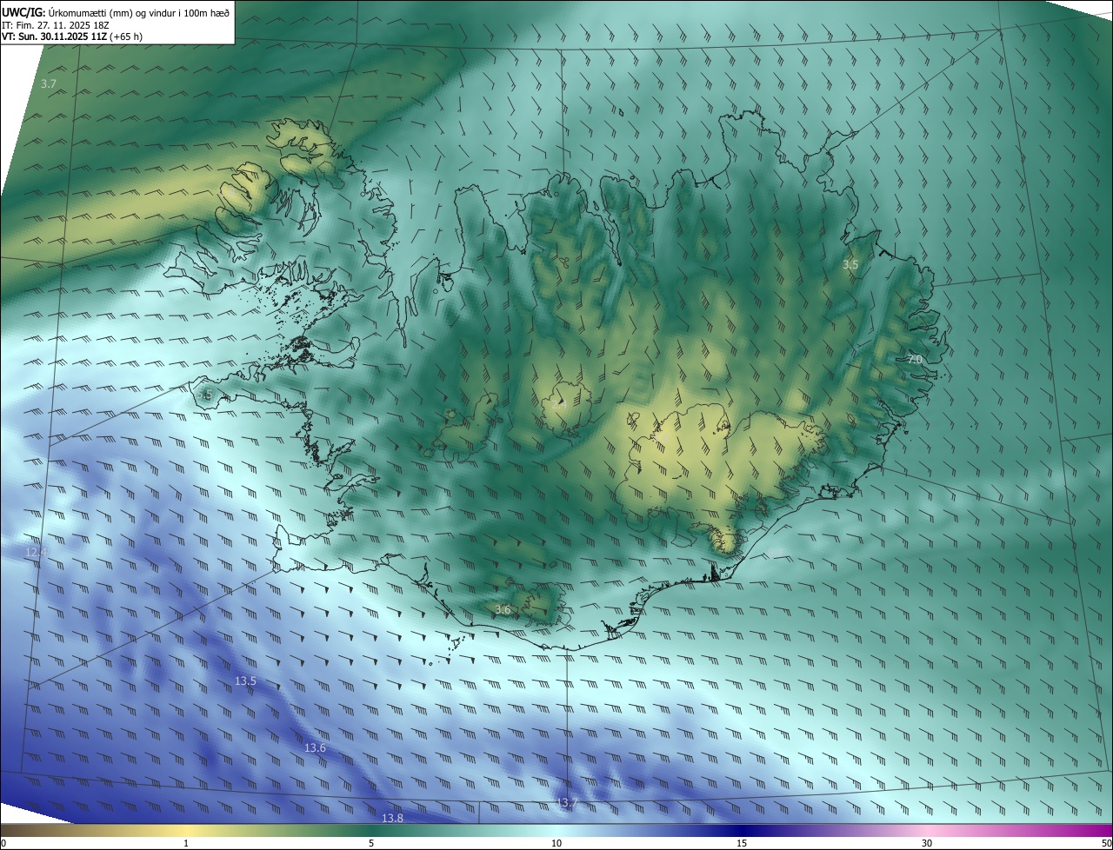Click the colorbar tick label "15"
This screenshot has width=1113, height=850.
point(742,843)
